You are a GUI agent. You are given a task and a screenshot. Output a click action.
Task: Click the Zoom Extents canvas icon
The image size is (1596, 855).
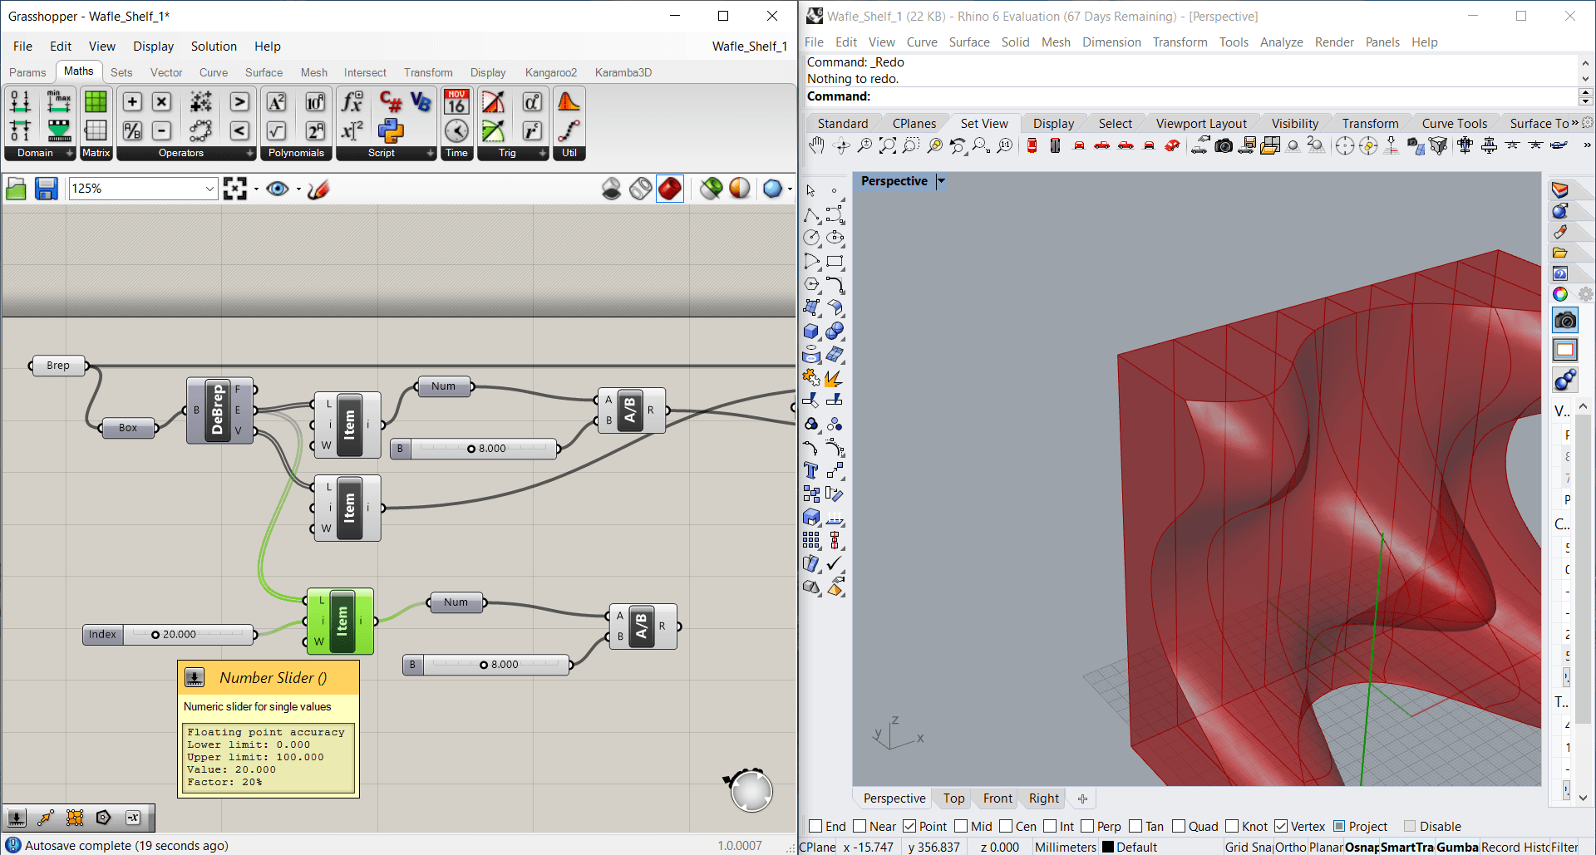coord(235,189)
